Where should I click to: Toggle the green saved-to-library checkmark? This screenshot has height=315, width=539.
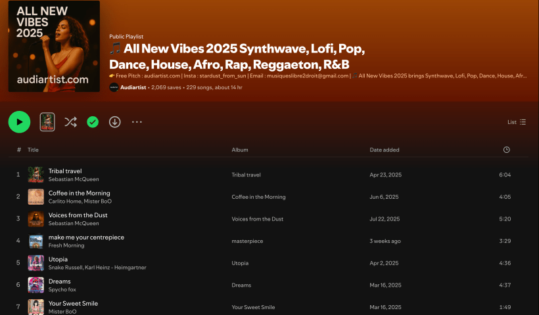point(93,122)
